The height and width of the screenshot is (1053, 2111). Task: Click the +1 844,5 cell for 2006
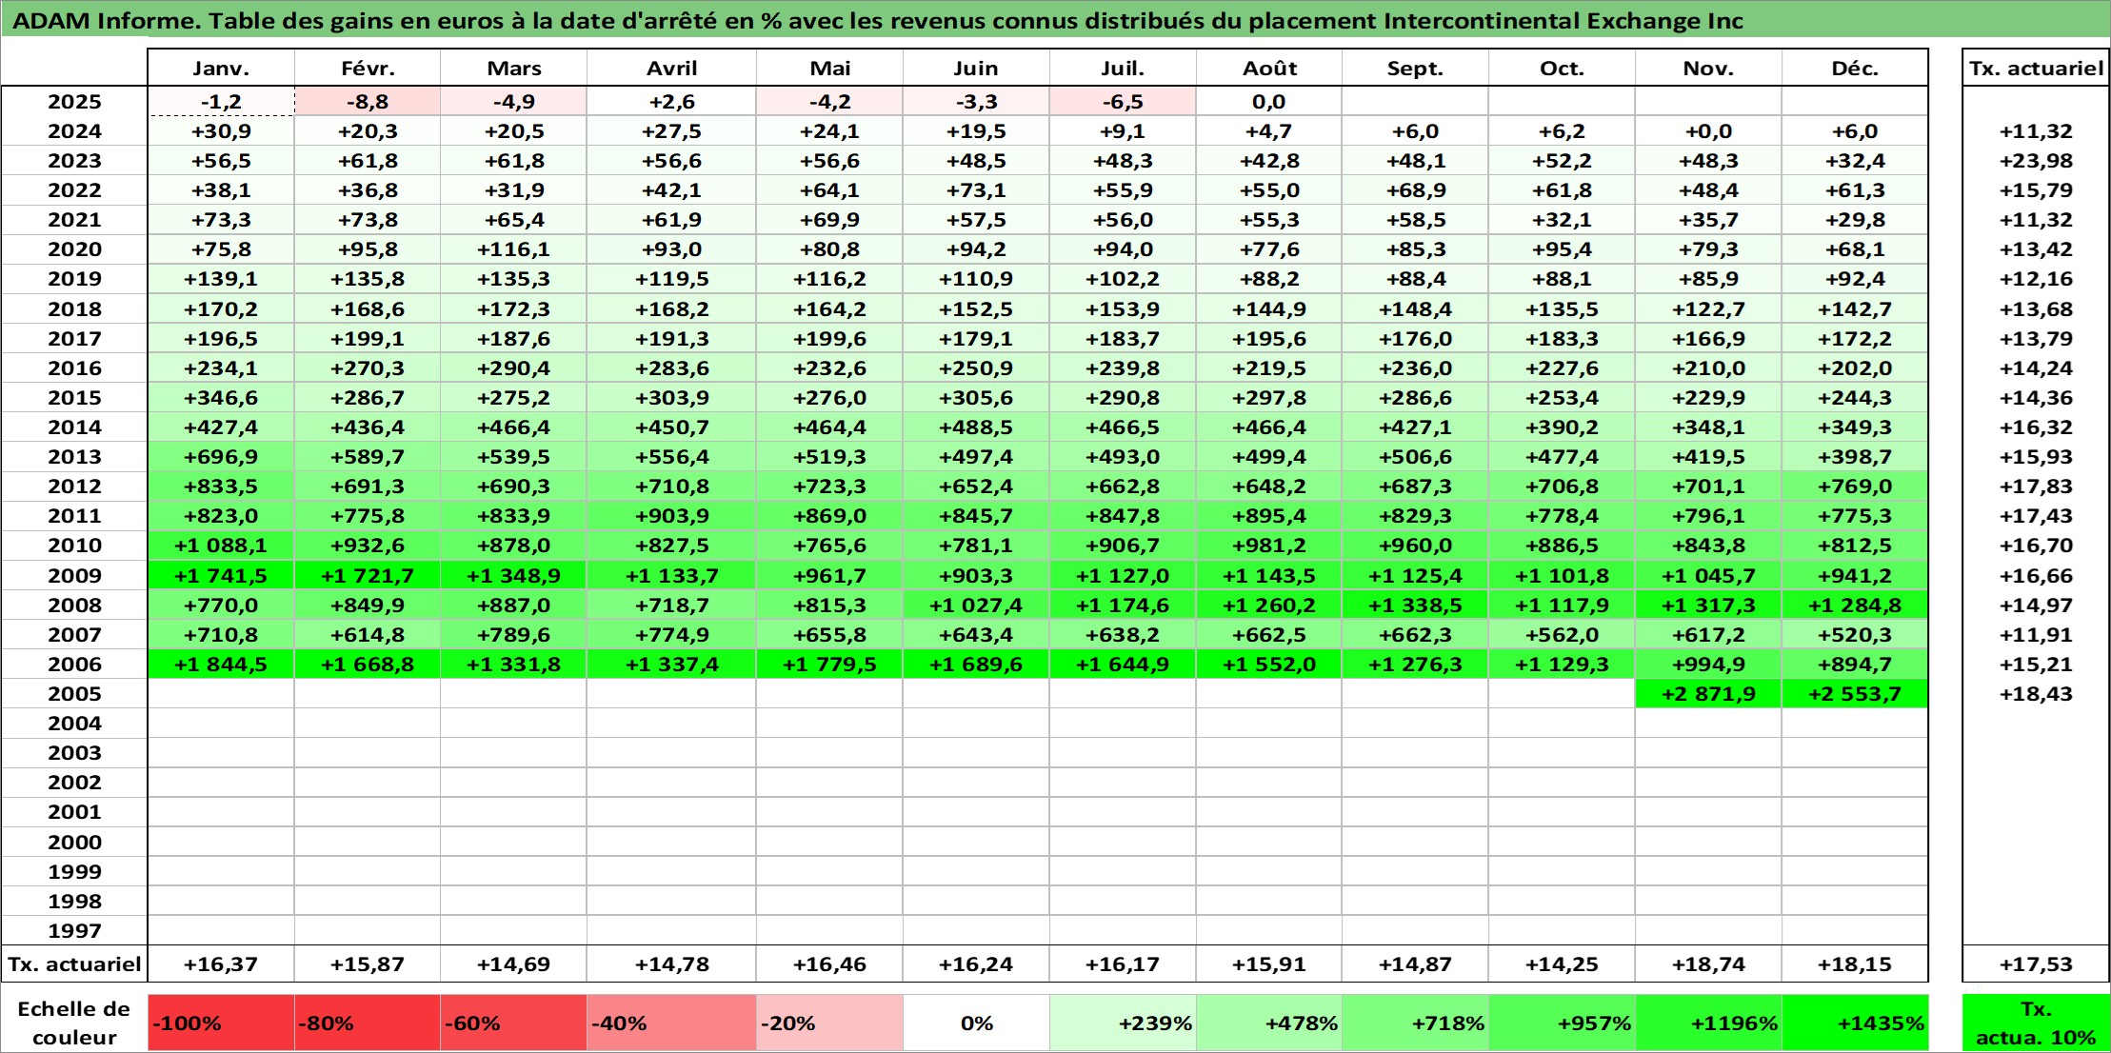pos(221,665)
